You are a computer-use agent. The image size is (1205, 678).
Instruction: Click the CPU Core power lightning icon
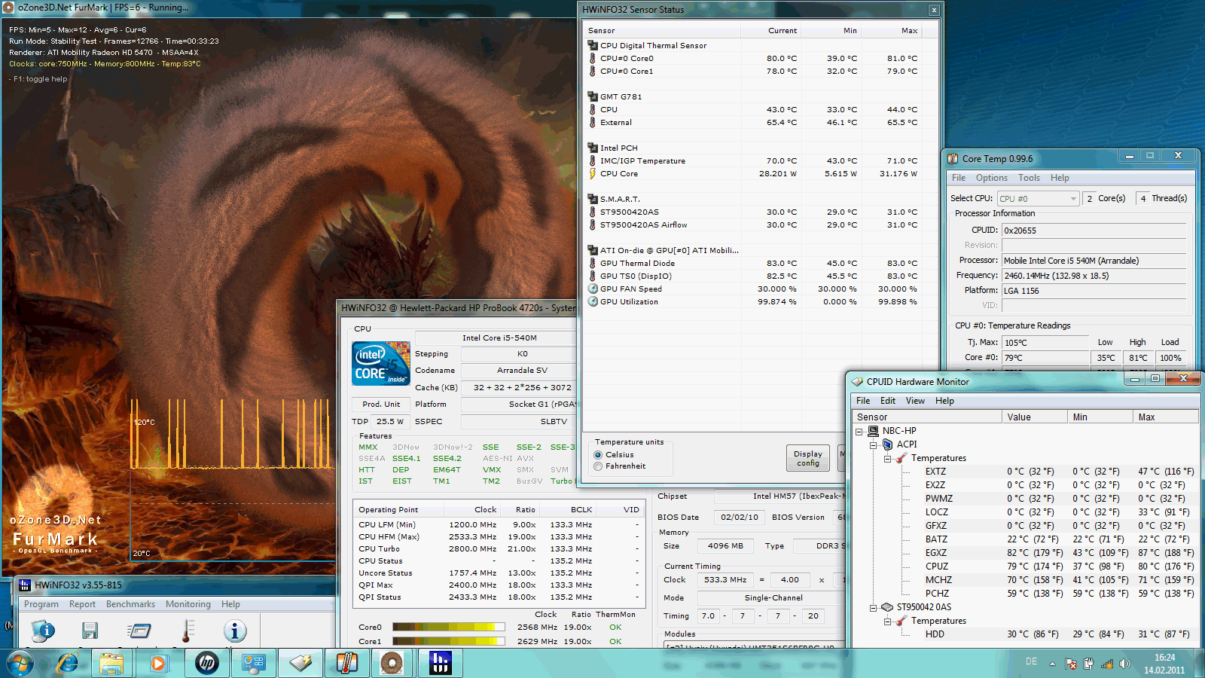click(x=593, y=173)
